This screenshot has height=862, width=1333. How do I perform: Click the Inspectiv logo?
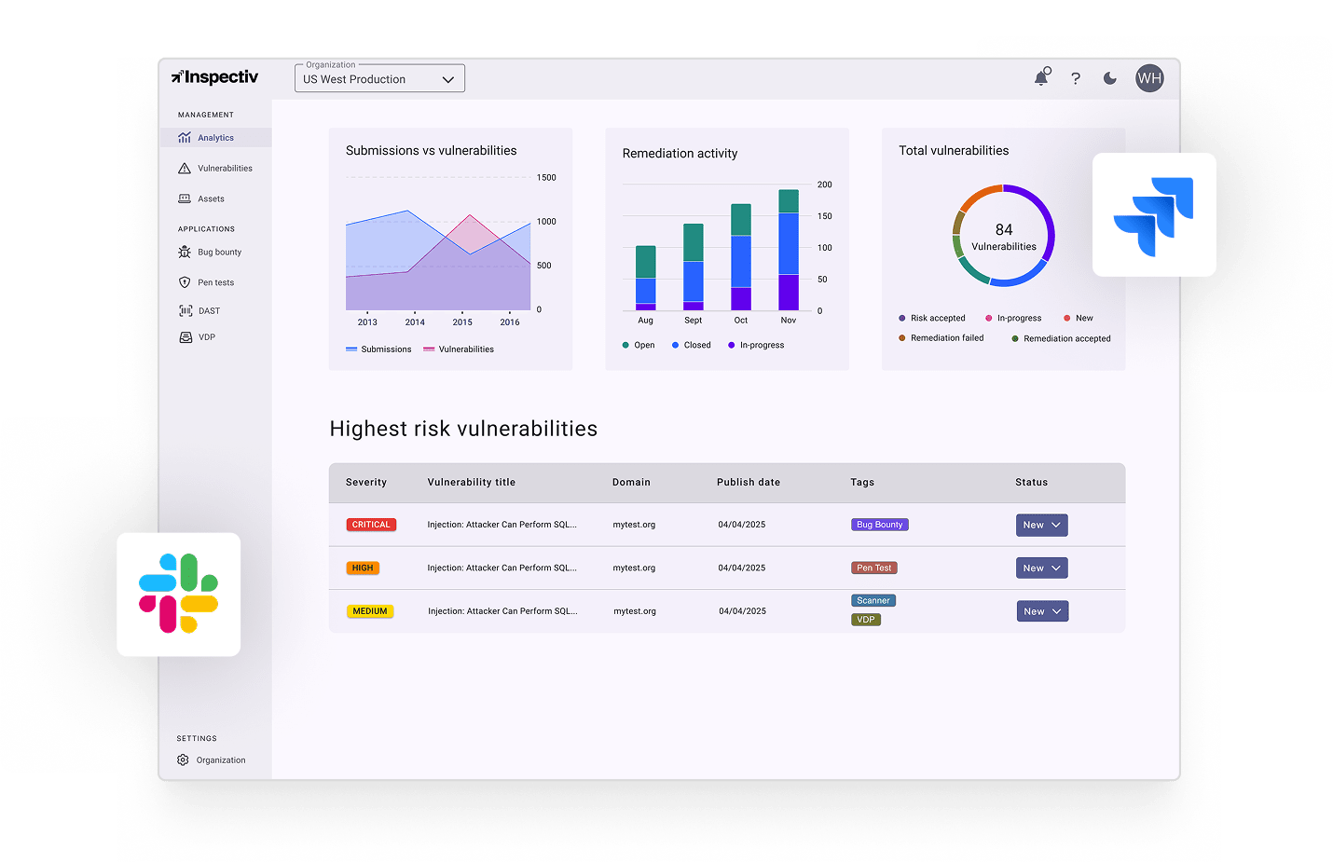214,77
